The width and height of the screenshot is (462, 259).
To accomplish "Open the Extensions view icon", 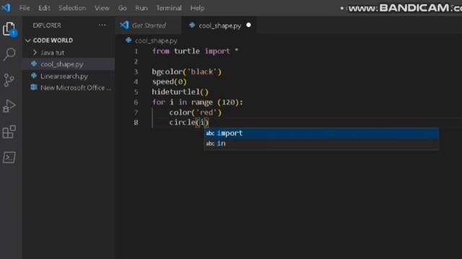I will [x=9, y=132].
